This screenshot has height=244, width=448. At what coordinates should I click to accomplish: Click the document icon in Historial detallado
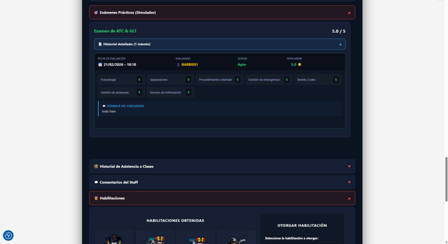click(100, 44)
